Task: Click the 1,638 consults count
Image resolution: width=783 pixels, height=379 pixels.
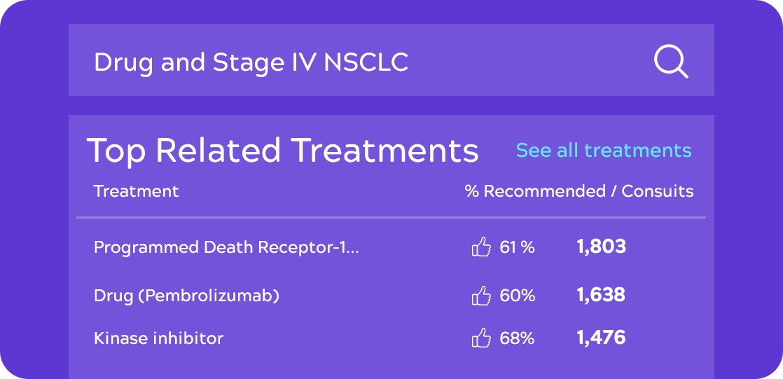Action: (601, 296)
